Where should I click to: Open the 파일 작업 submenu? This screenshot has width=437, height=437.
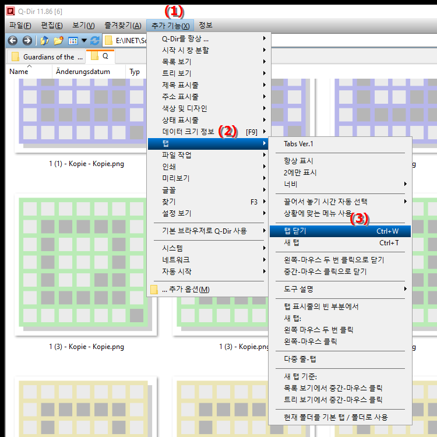click(x=207, y=155)
